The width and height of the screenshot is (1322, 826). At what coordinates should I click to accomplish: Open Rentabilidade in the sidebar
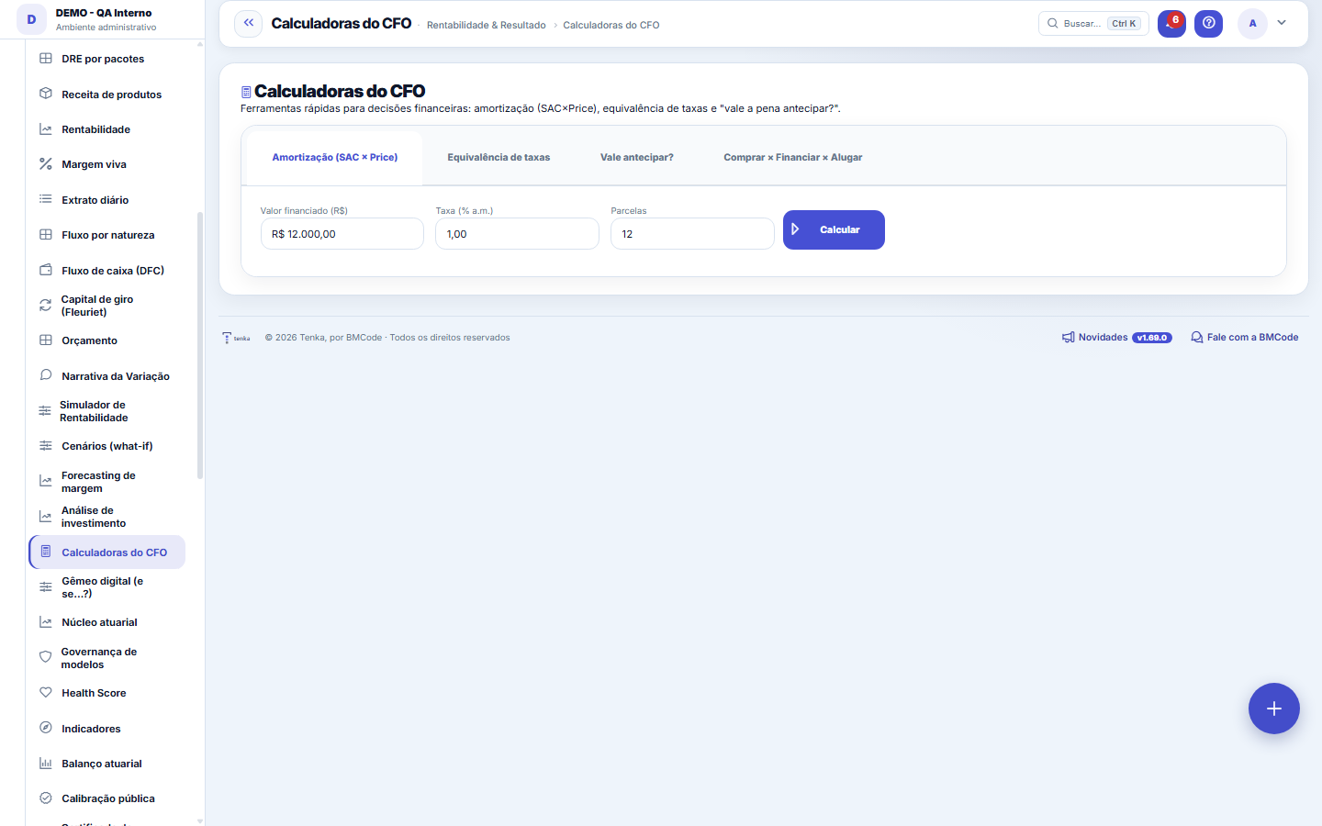pos(107,129)
